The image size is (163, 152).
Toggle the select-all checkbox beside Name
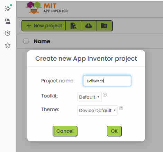click(26, 41)
